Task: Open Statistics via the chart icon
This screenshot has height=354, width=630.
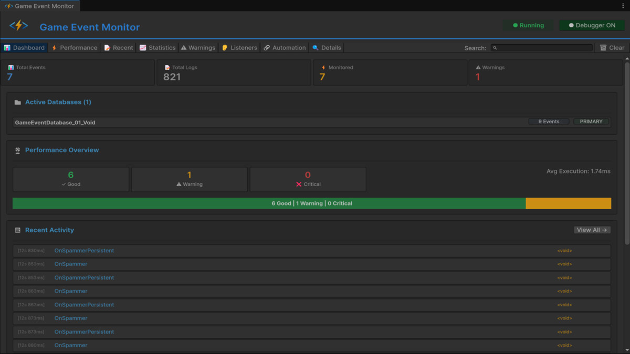Action: click(x=142, y=47)
